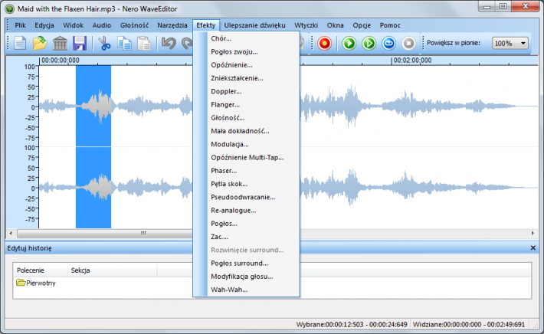Click the Widziane visible range in status bar

click(469, 325)
